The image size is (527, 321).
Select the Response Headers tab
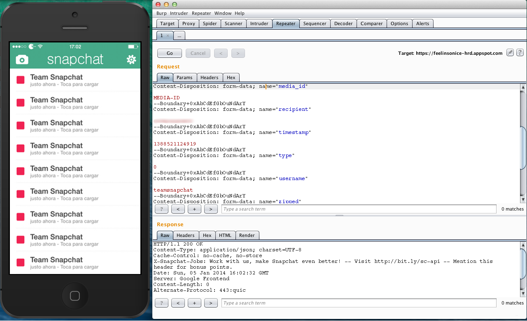click(x=186, y=235)
